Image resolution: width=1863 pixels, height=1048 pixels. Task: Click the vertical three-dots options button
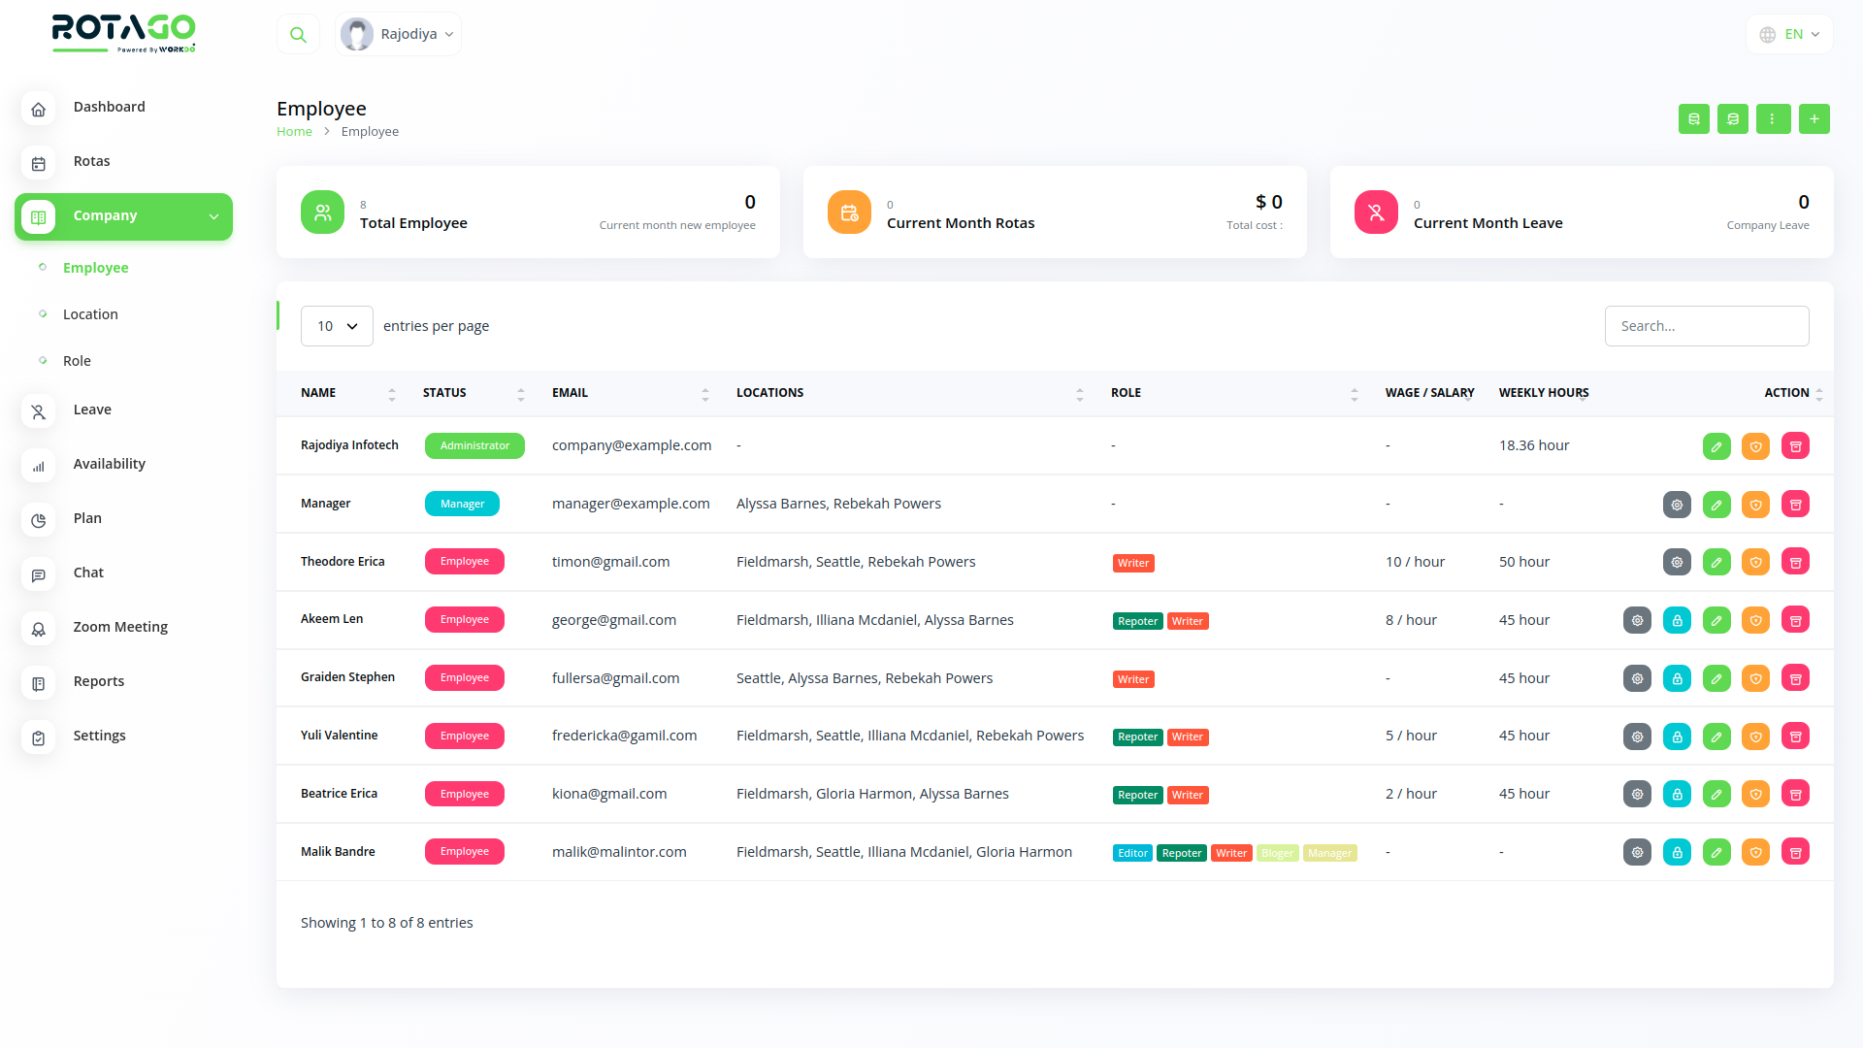1773,119
